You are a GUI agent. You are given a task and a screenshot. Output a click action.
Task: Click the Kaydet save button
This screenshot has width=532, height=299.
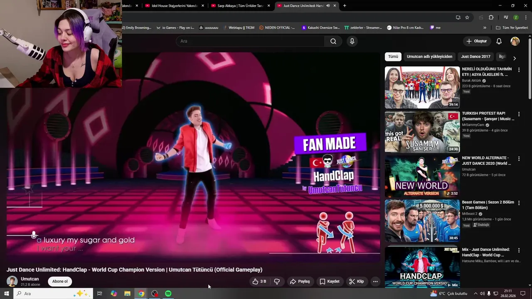[330, 282]
